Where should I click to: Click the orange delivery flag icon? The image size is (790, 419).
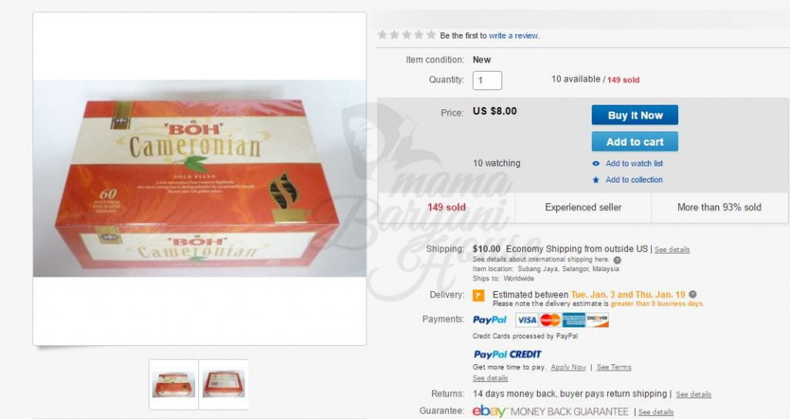(478, 295)
